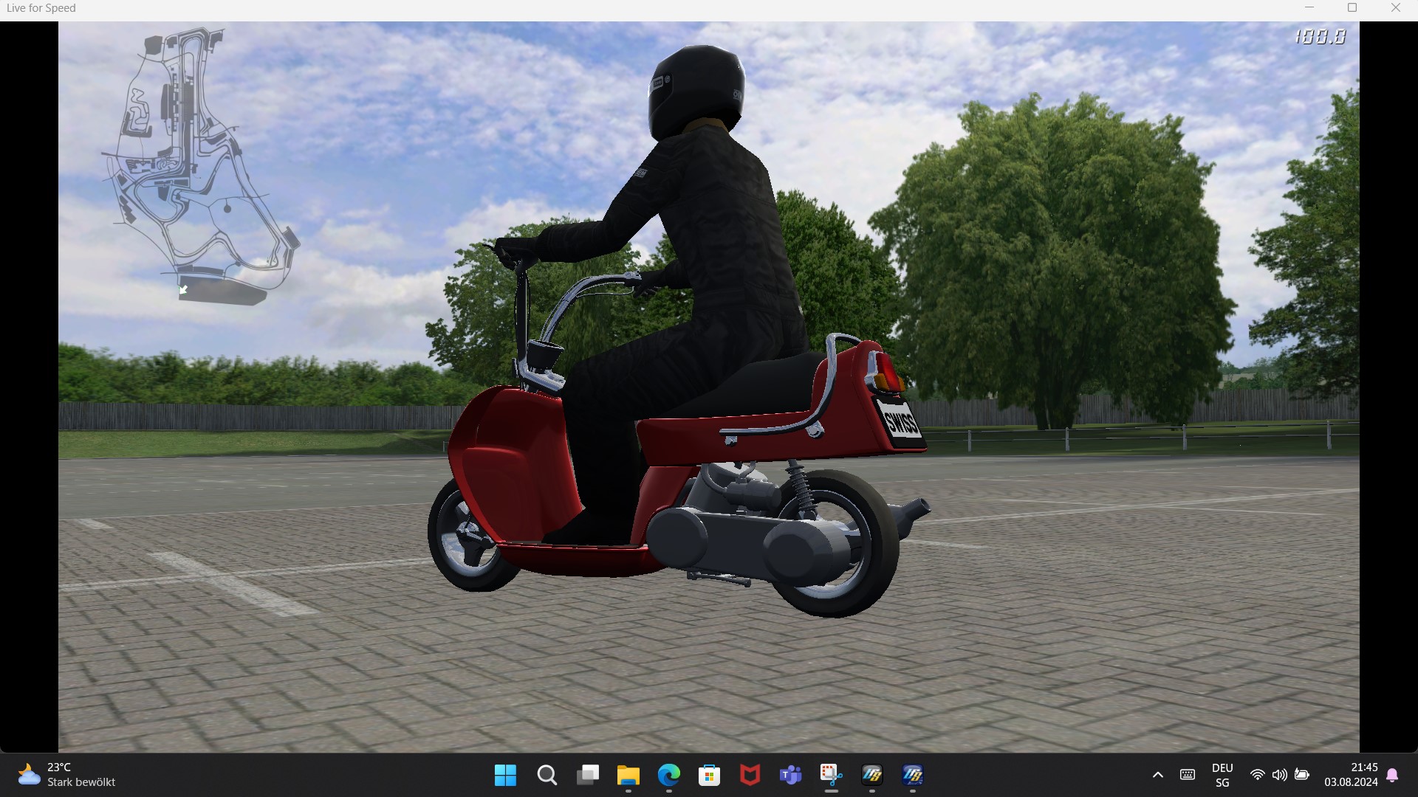Open clock and calendar flyout

pyautogui.click(x=1351, y=775)
